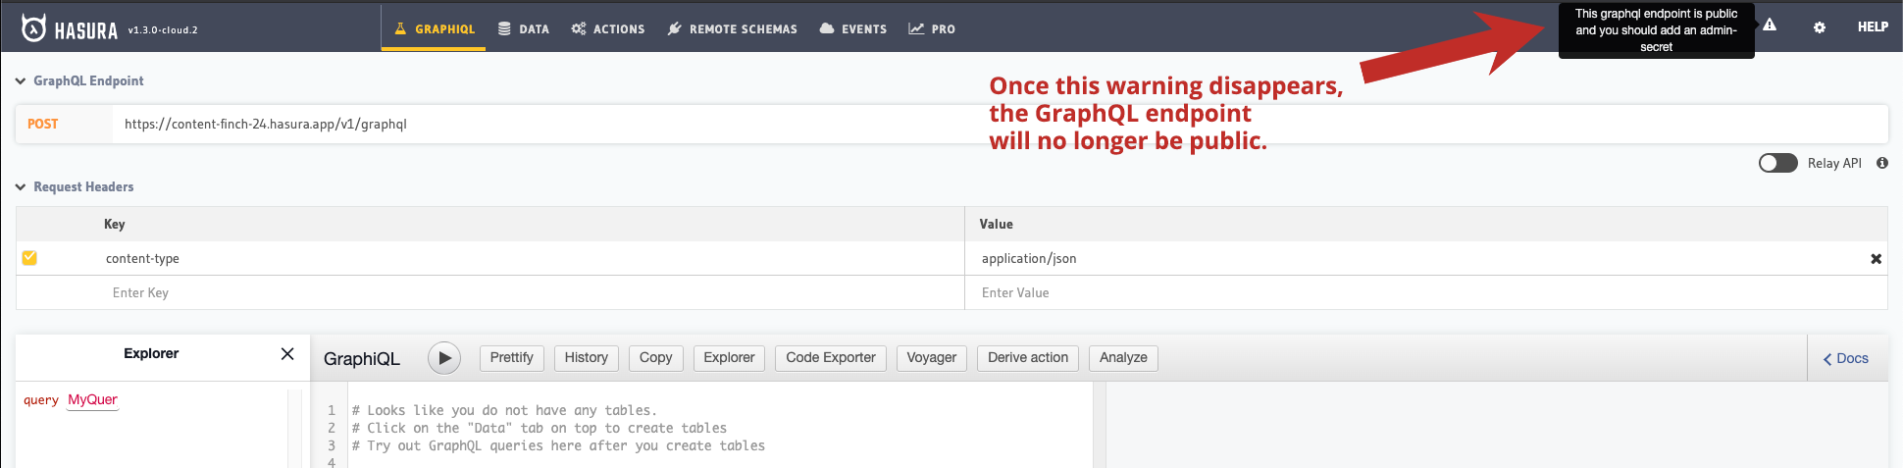Viewport: 1903px width, 468px height.
Task: Uncheck the content-type header checkbox
Action: pos(29,258)
